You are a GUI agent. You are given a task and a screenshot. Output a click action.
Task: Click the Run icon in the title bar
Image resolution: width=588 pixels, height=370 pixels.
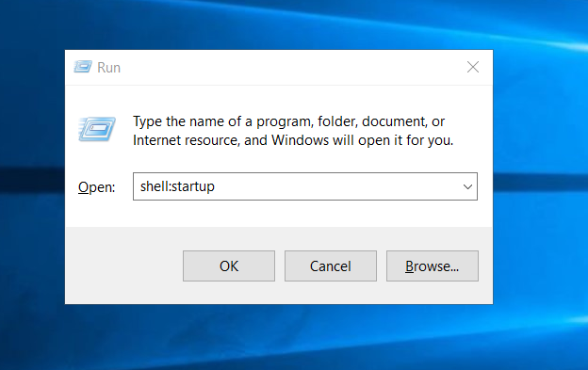83,67
